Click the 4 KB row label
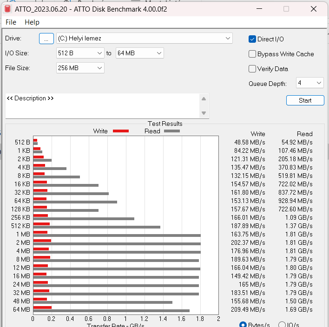 (x=24, y=167)
